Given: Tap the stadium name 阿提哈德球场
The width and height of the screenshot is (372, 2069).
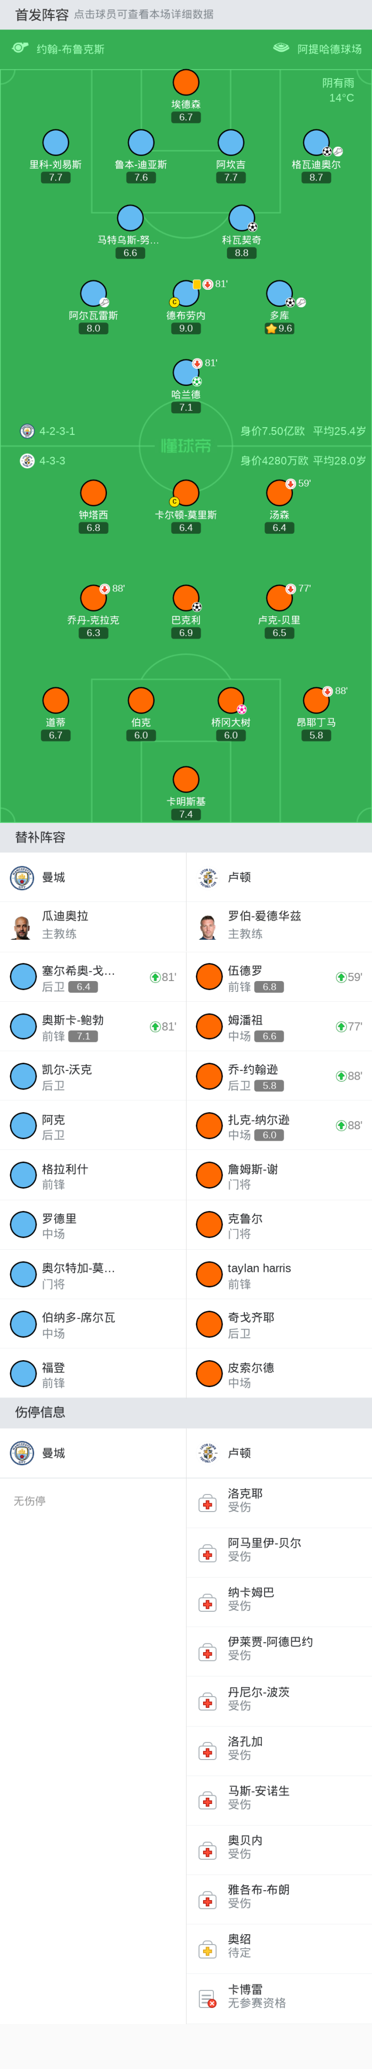Looking at the screenshot, I should [329, 49].
